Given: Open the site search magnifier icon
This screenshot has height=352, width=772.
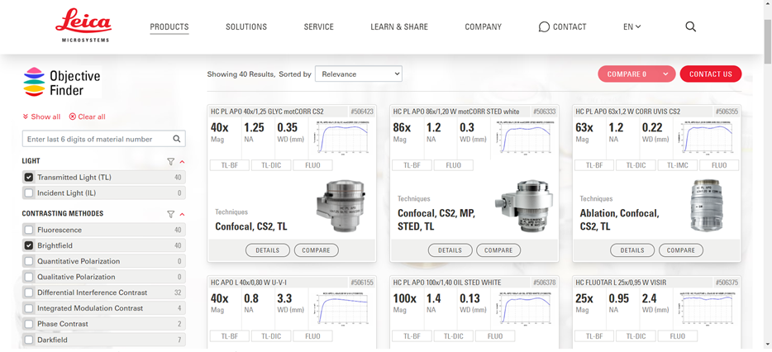Looking at the screenshot, I should [x=691, y=27].
